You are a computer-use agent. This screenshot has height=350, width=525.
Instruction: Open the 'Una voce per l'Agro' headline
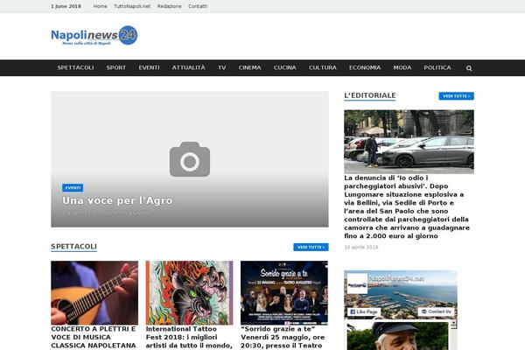(x=117, y=200)
